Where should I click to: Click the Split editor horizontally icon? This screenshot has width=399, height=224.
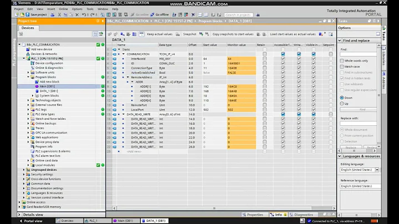pos(200,14)
